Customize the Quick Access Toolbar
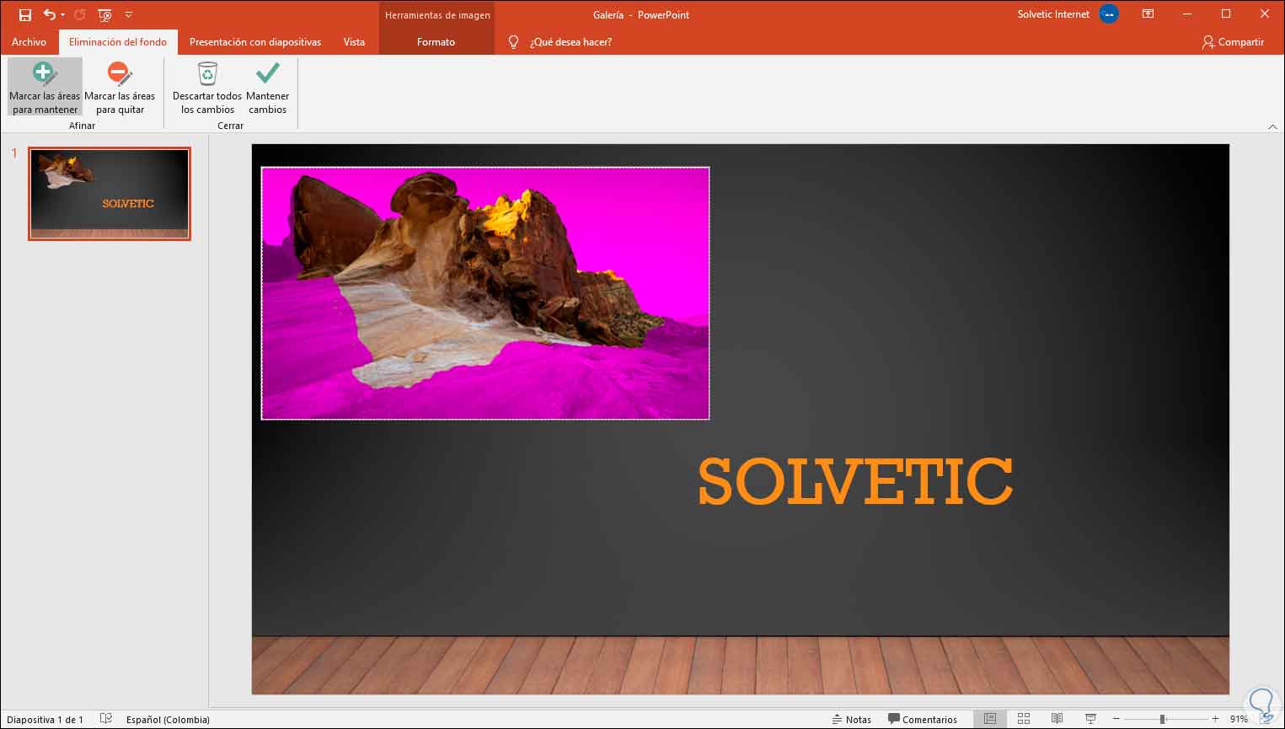The image size is (1285, 729). tap(128, 15)
